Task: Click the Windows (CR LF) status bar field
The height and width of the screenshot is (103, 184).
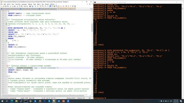Action: [x=71, y=98]
